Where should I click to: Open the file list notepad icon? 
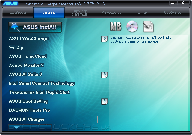tap(148, 26)
